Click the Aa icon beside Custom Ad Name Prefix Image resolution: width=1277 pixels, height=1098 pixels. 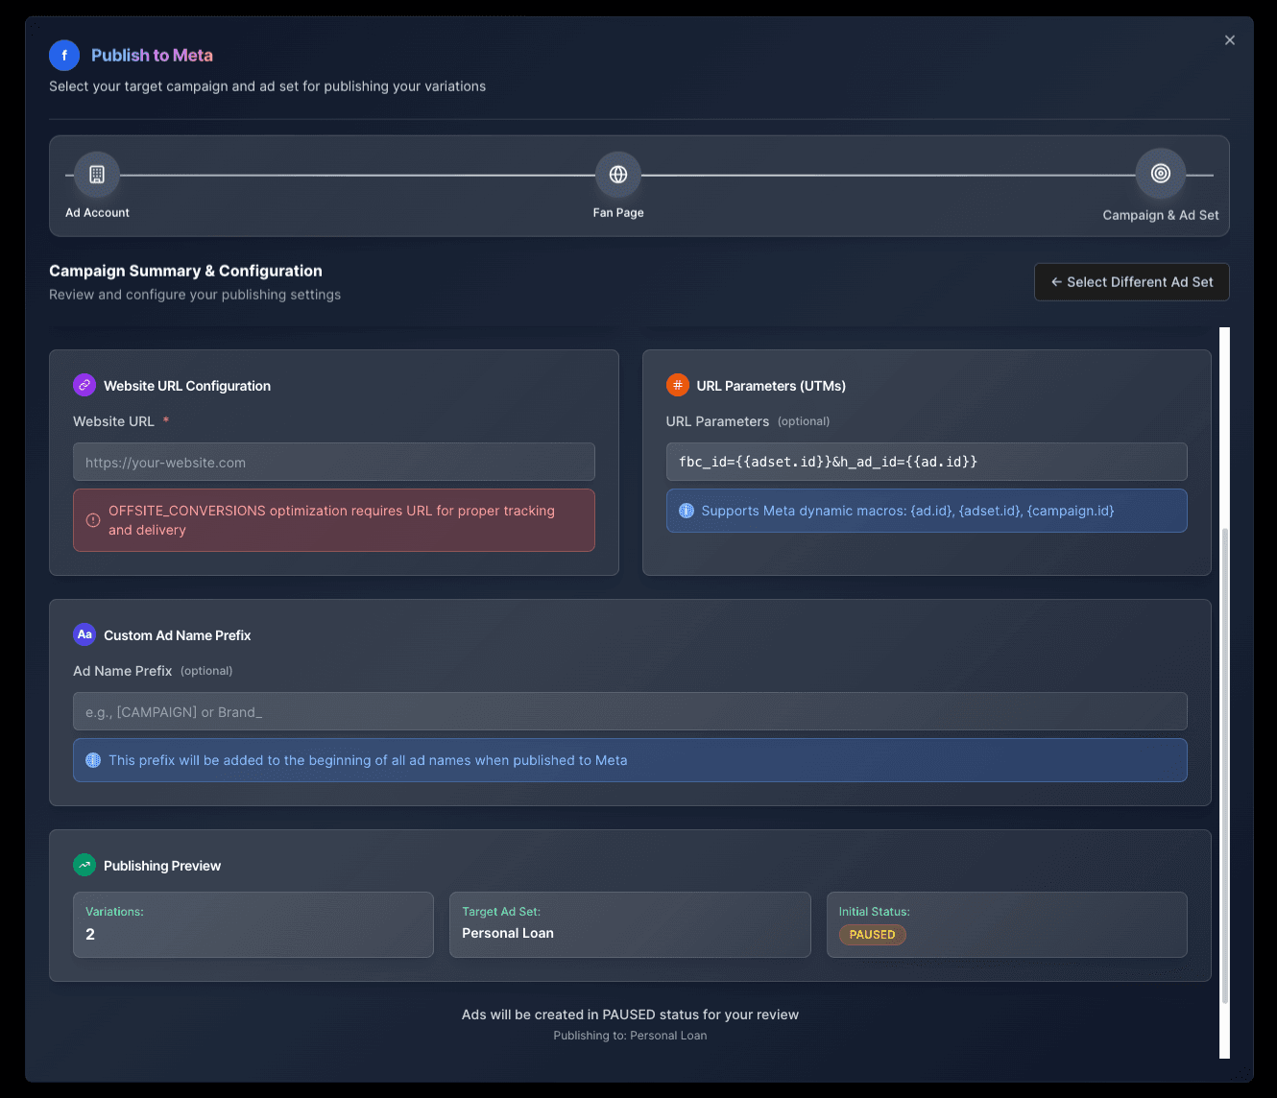(x=84, y=633)
